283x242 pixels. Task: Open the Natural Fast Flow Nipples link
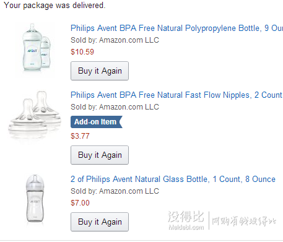click(176, 95)
